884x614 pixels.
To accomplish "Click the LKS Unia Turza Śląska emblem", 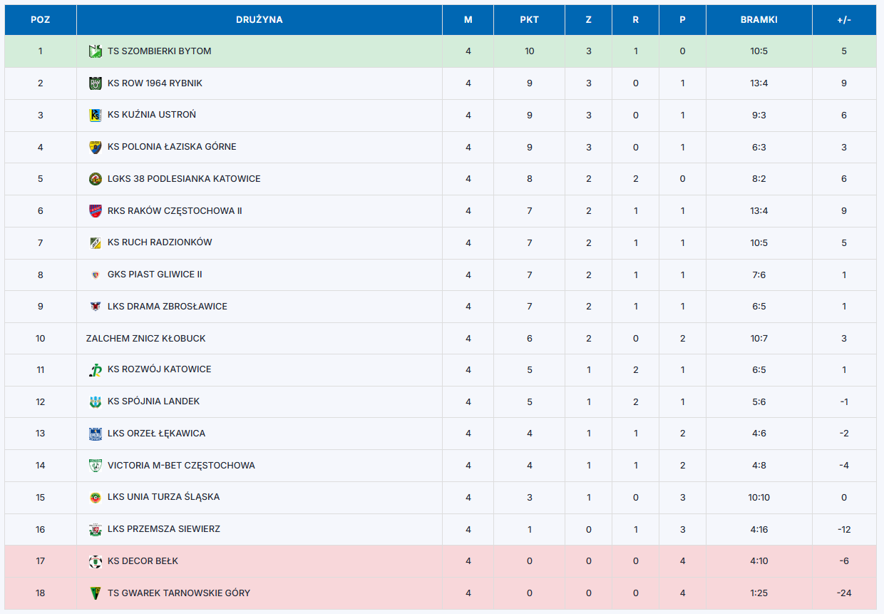I will point(95,497).
